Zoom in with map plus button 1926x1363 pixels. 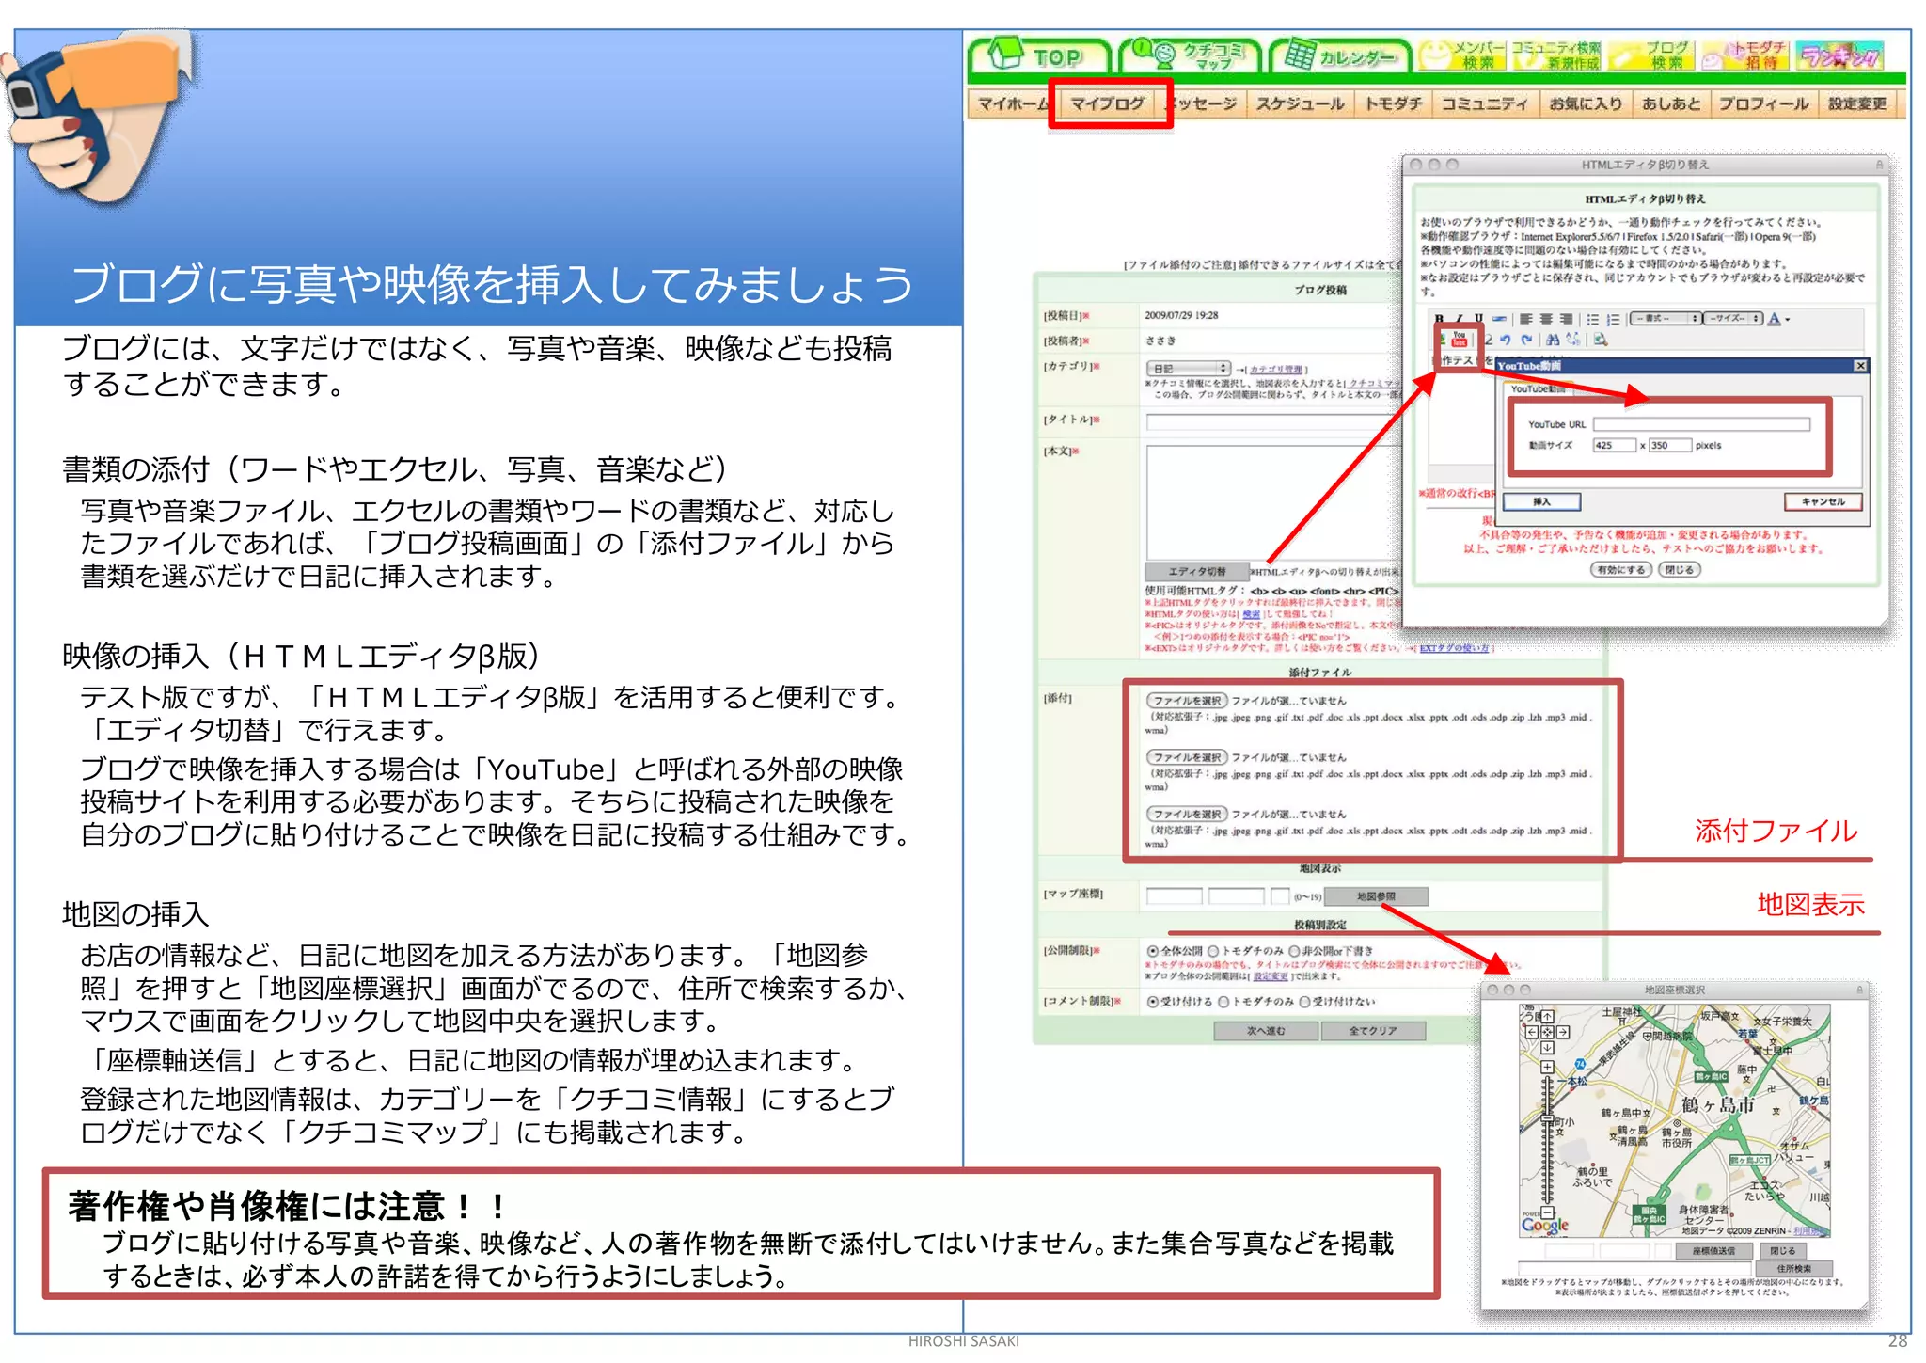point(1547,1067)
